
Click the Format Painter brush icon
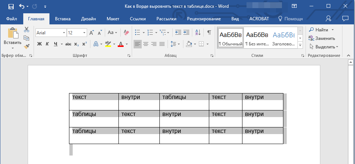tap(27, 46)
